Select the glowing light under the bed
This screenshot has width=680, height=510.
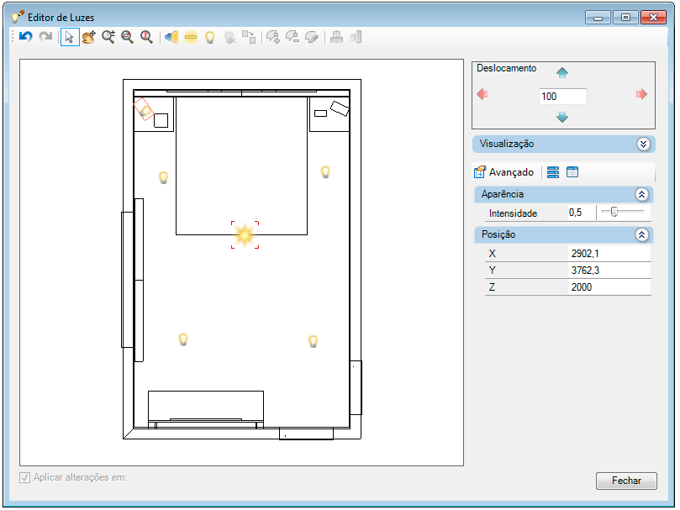(x=245, y=235)
